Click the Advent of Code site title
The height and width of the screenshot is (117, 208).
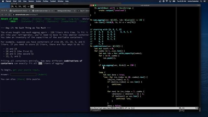point(9,19)
